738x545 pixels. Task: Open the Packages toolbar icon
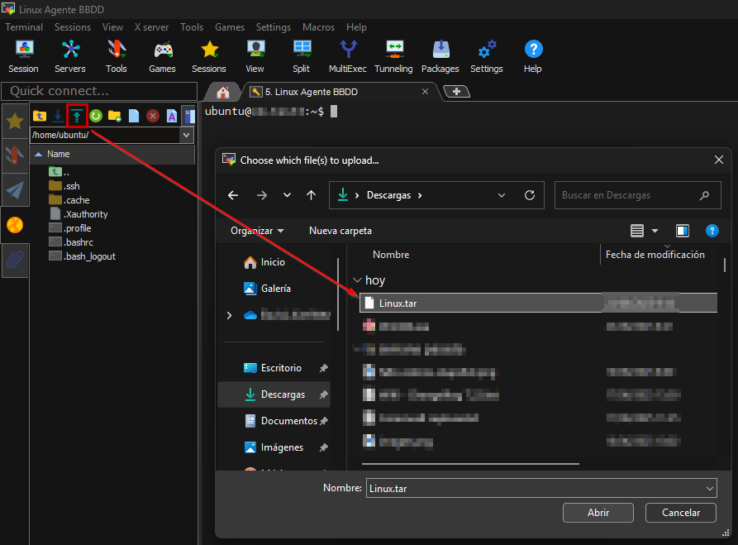pos(440,55)
